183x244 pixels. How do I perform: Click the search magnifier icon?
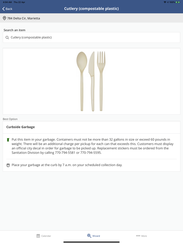coord(7,38)
